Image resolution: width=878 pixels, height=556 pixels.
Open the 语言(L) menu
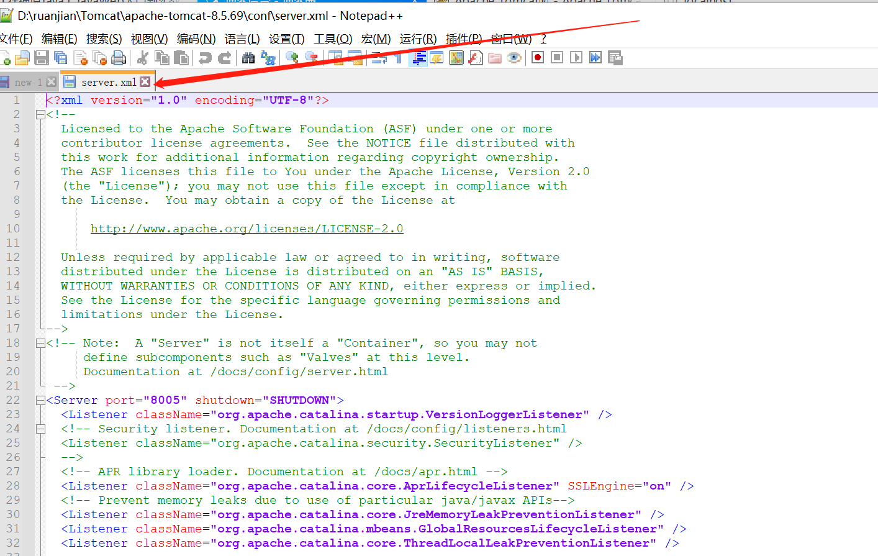tap(242, 39)
